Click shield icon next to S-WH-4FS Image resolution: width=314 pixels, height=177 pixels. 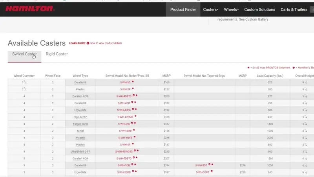click(x=132, y=123)
